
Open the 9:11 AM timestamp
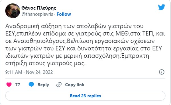[14, 72]
